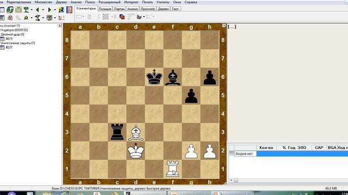Switch to the Просмотр tab
This screenshot has height=195, width=348.
coord(147,9)
